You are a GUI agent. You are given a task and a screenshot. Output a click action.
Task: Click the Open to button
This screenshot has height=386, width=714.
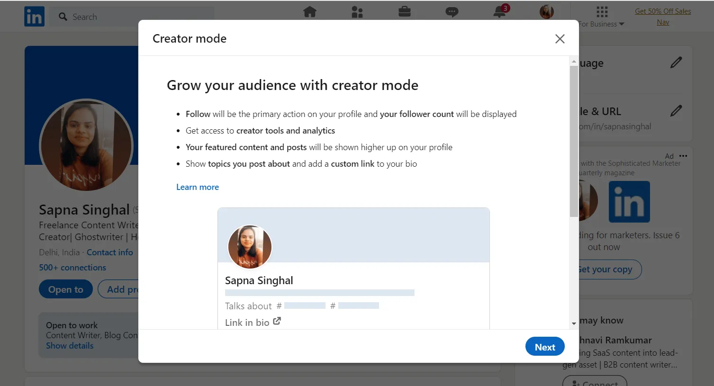[x=66, y=289]
